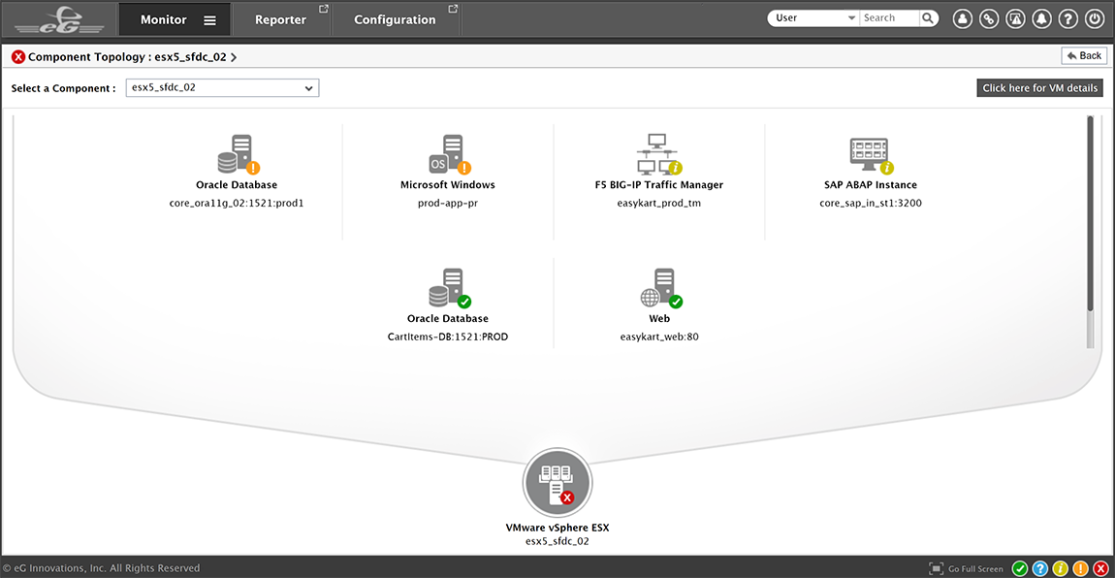Open the User search type dropdown
The image size is (1115, 578).
814,17
